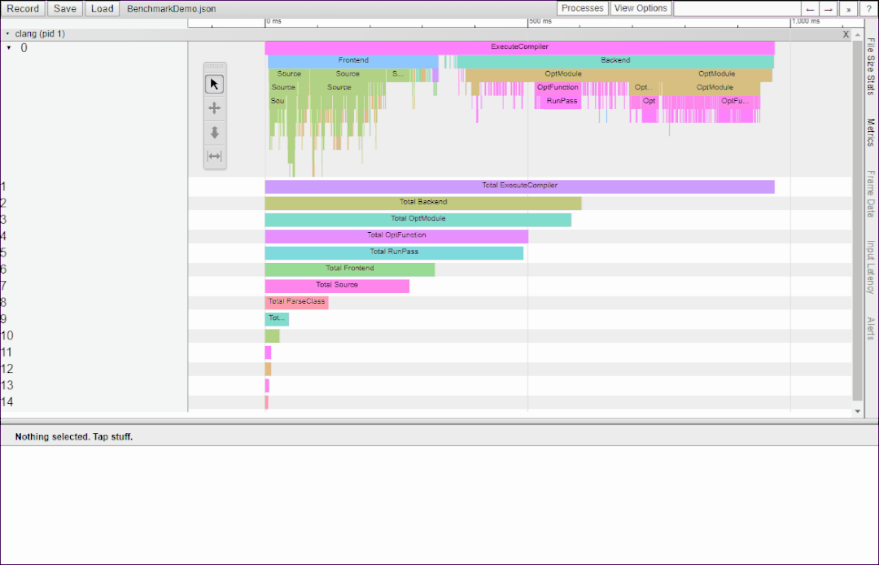Image resolution: width=879 pixels, height=565 pixels.
Task: Collapse thread 0 track
Action: pyautogui.click(x=9, y=48)
